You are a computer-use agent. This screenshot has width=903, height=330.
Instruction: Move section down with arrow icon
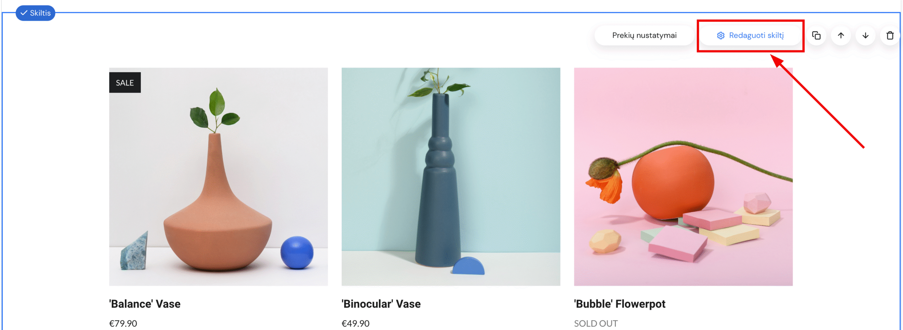[x=865, y=35]
